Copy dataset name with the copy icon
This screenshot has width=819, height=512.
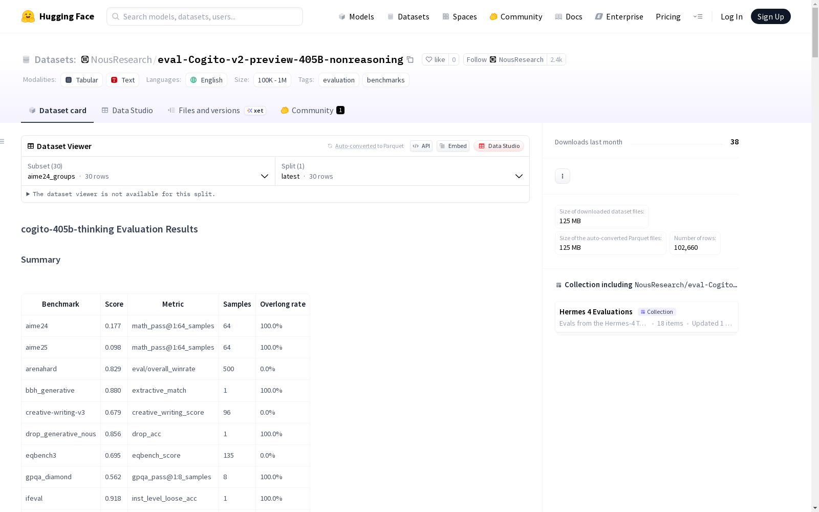410,59
